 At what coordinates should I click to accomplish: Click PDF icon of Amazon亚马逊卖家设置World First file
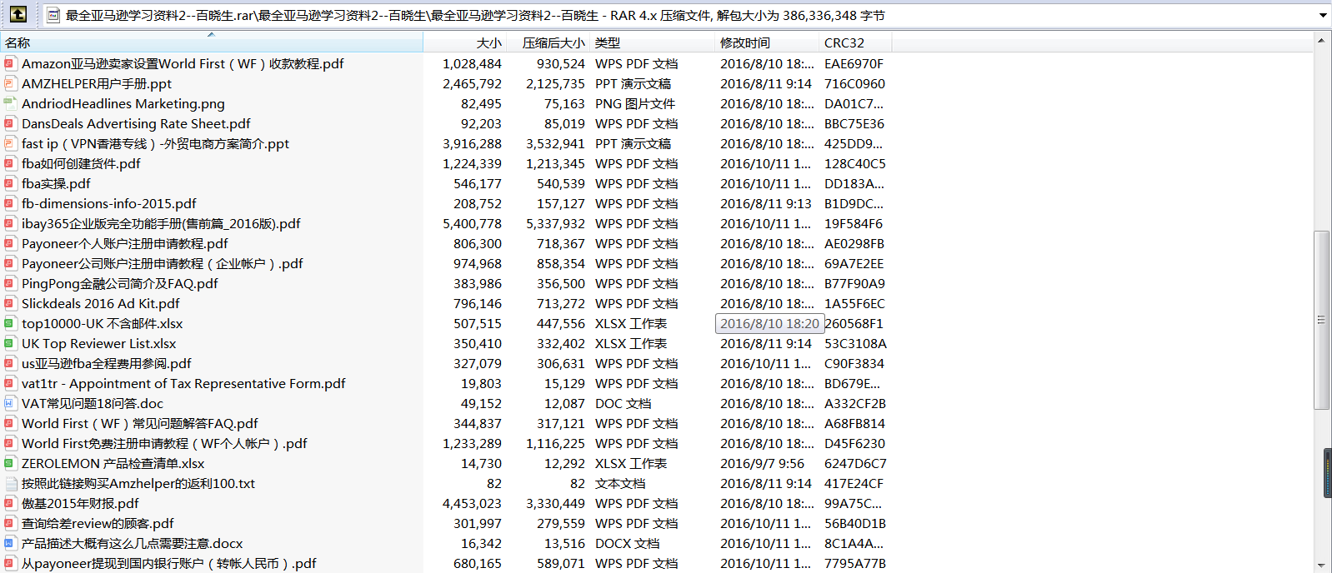(10, 64)
